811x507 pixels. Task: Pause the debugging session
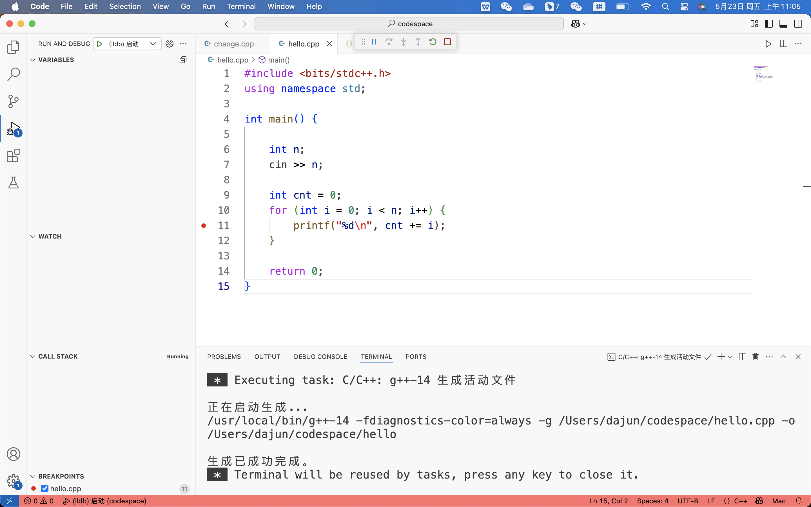click(x=374, y=42)
